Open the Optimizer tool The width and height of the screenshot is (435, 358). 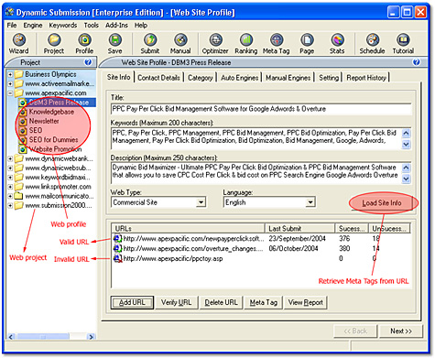tap(215, 44)
